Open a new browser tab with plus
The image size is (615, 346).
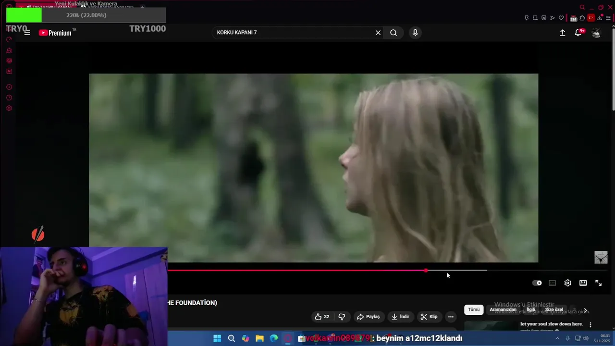pos(142,7)
